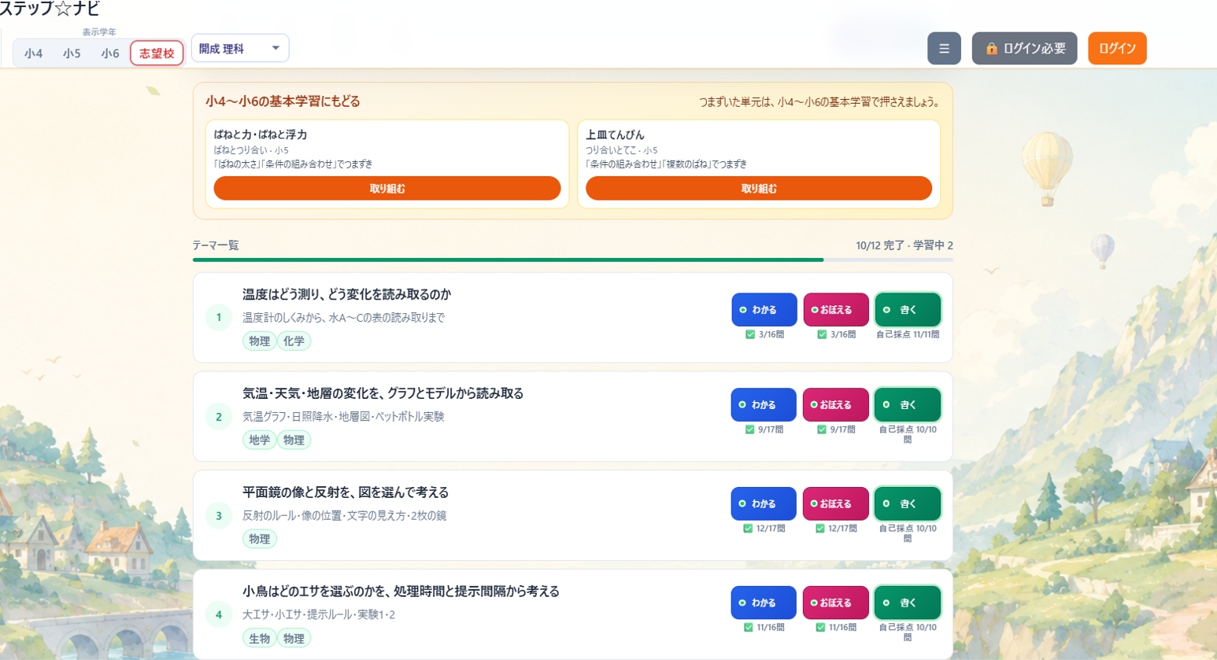Screen dimensions: 1217x660
Task: Click おぼえる for theme 1 温度
Action: (x=836, y=310)
